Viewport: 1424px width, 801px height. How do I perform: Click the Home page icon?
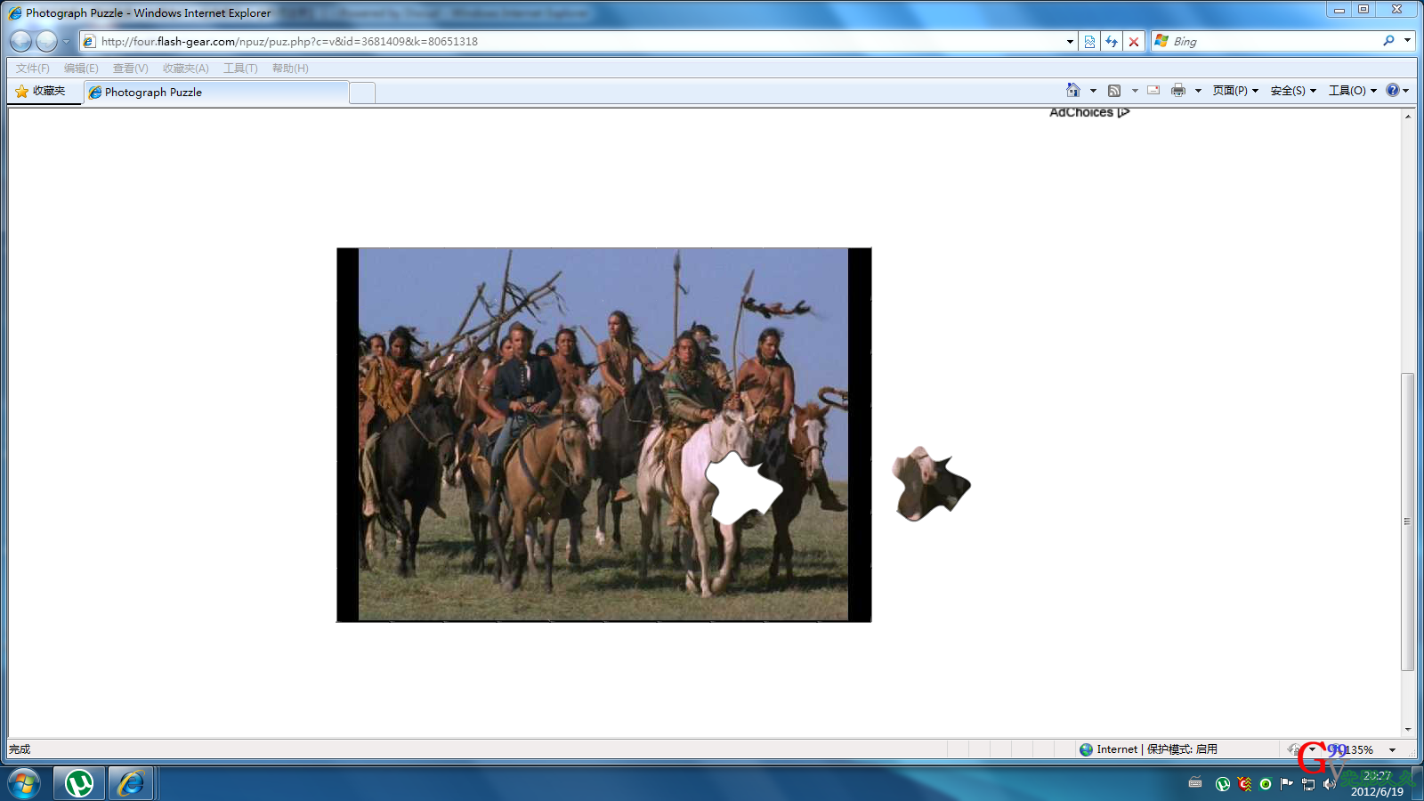pos(1073,91)
